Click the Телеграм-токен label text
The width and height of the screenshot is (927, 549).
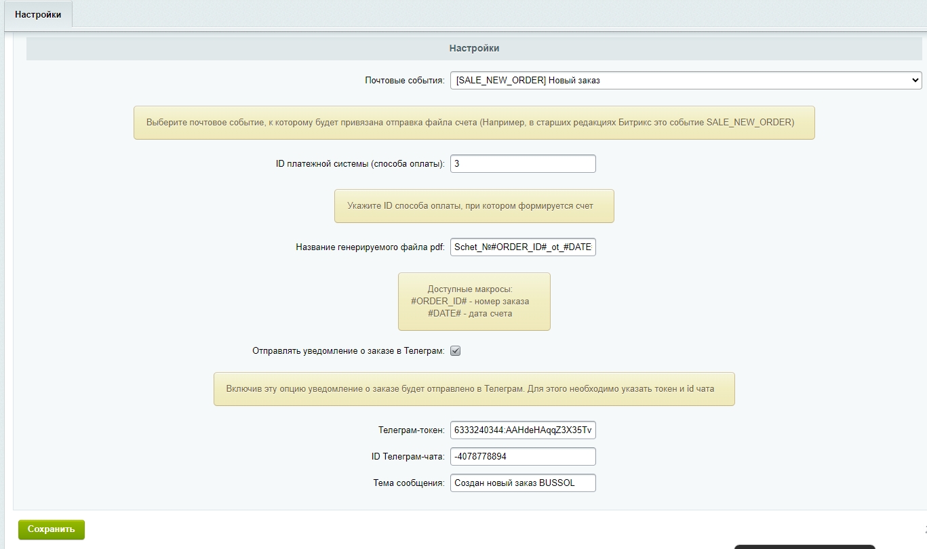(x=412, y=430)
